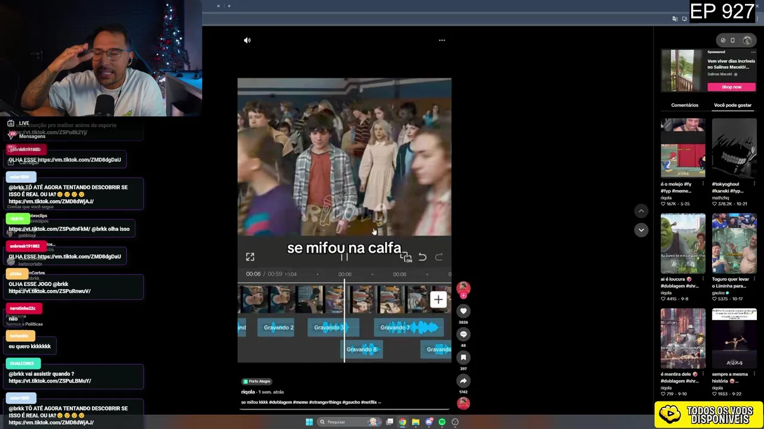Open the sponsored ad options ellipsis

tap(753, 52)
